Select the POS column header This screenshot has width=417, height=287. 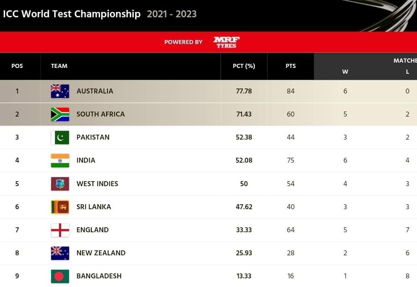pos(17,66)
